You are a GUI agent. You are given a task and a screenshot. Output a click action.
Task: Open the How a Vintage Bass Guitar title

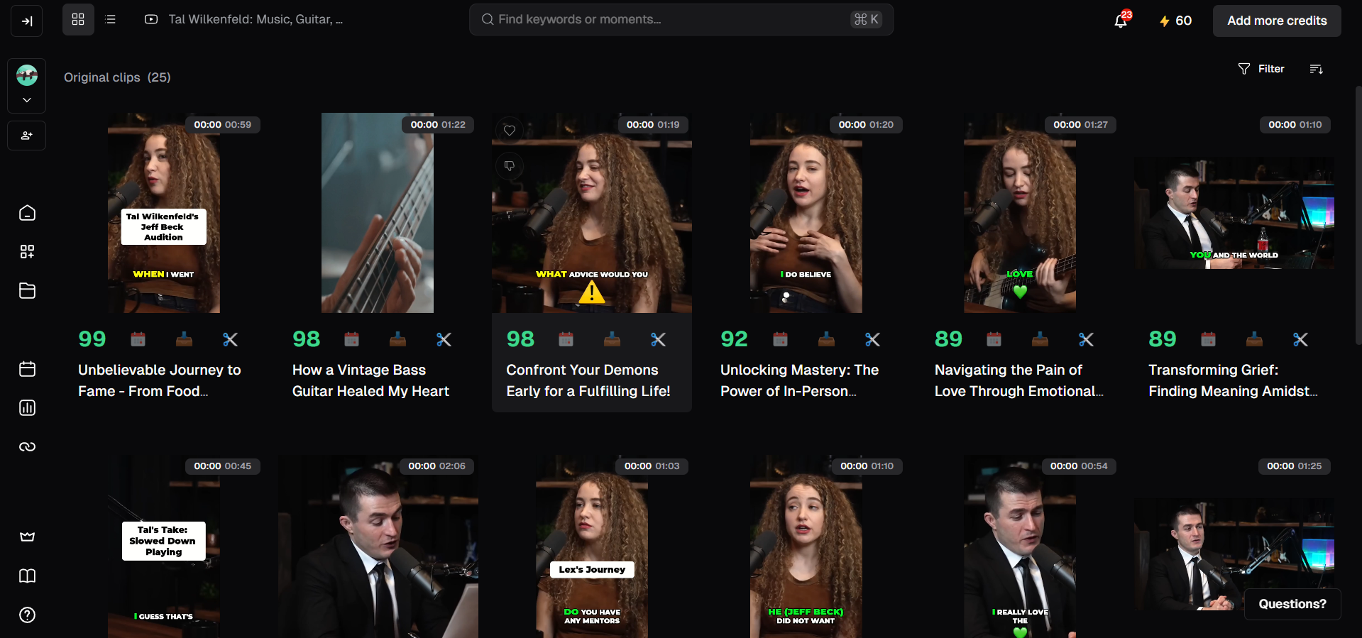(x=370, y=380)
